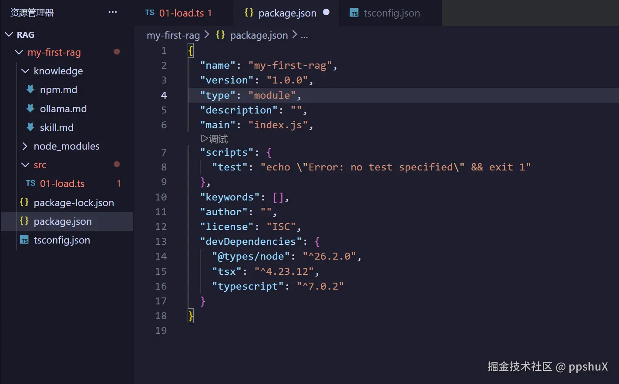Viewport: 619px width, 384px height.
Task: Select package.json in the file tree
Action: tap(63, 221)
